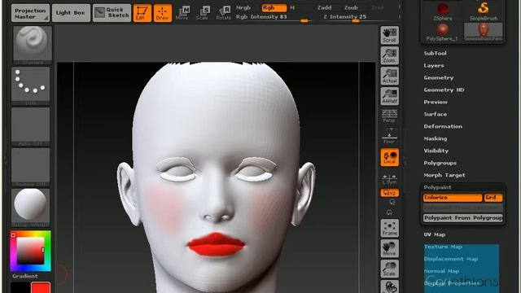Open the Light Box browser

[71, 13]
